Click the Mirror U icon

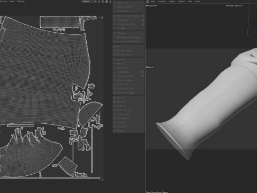tap(115, 60)
